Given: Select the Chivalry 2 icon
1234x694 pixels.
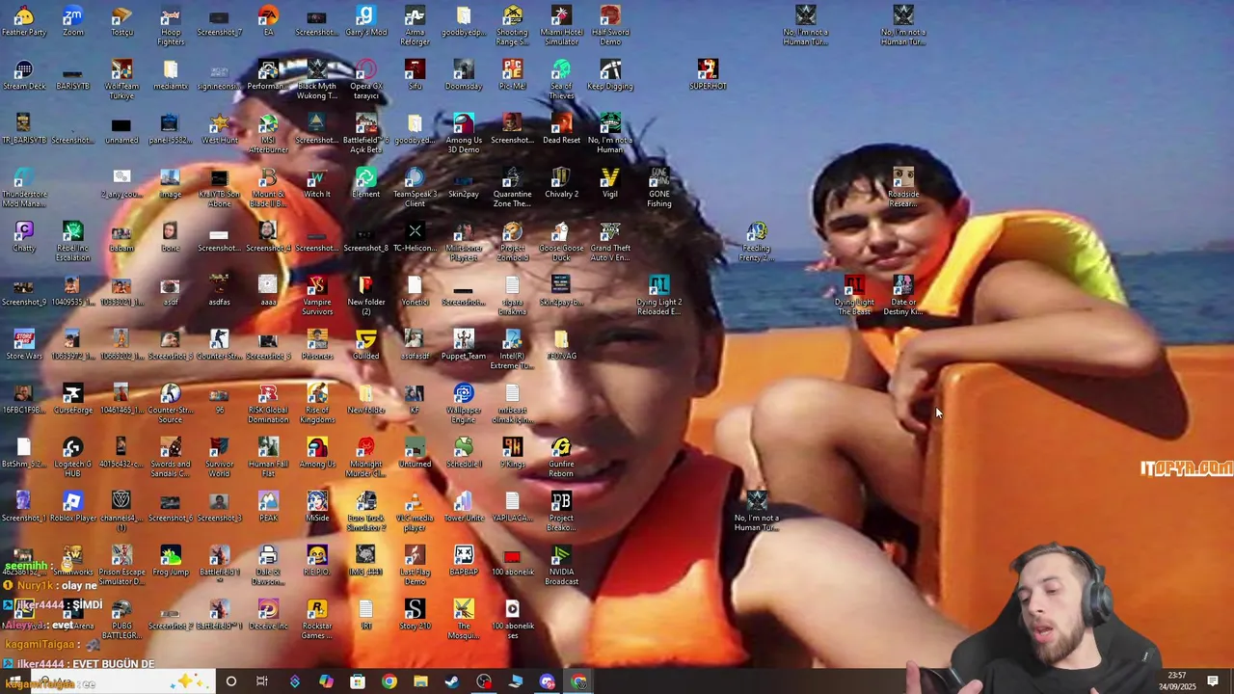Looking at the screenshot, I should point(561,183).
